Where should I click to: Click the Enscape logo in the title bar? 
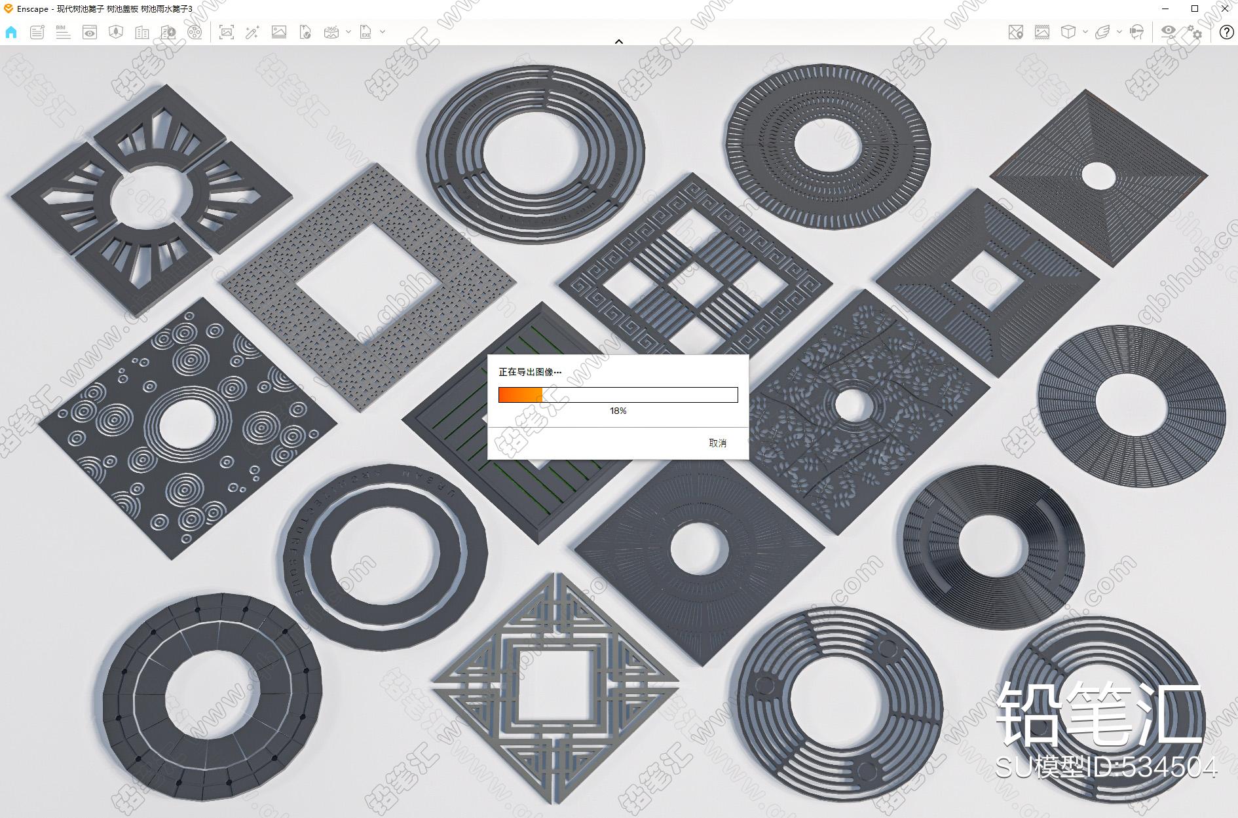[8, 9]
